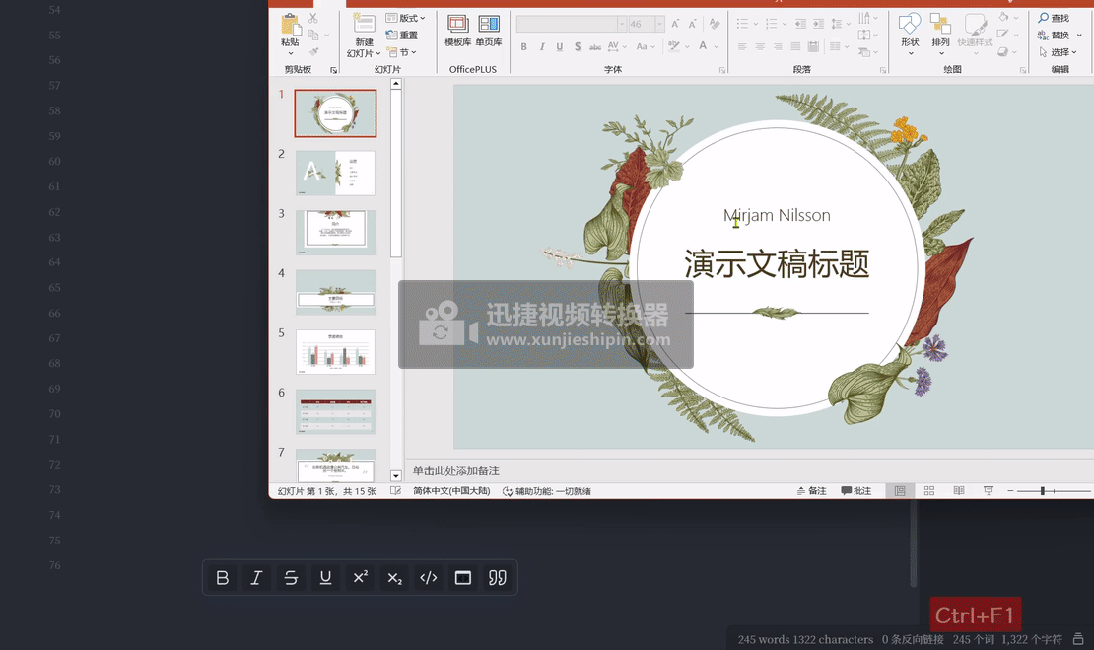
Task: Open the 形状 (Shapes) dropdown
Action: tap(909, 39)
